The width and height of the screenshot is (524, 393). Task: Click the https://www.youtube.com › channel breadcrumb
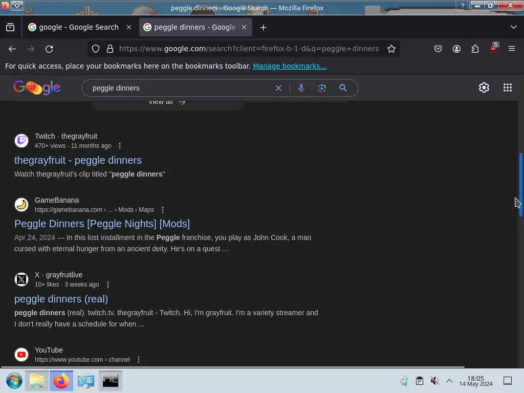(82, 360)
